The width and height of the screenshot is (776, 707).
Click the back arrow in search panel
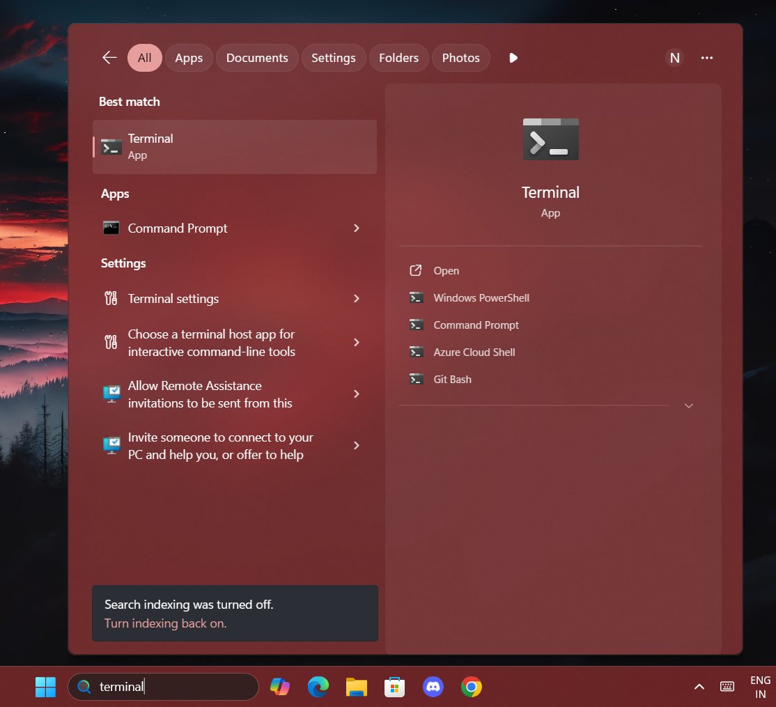coord(109,58)
